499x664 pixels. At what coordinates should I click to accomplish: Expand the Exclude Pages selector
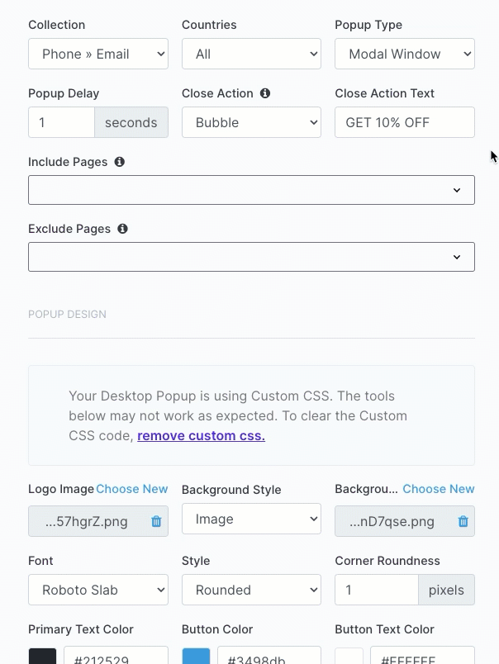(x=252, y=257)
